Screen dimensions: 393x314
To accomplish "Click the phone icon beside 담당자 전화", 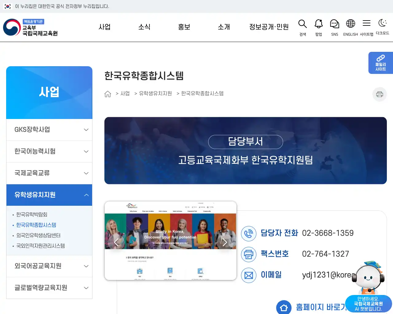I will pyautogui.click(x=249, y=233).
